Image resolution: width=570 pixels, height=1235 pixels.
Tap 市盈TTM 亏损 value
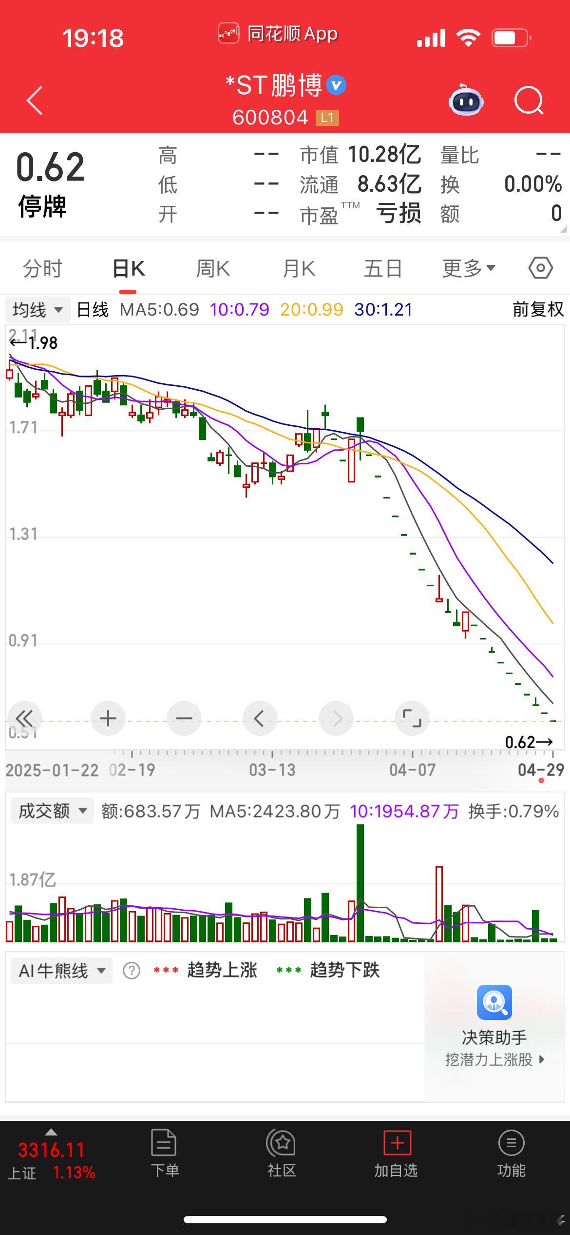[x=399, y=214]
